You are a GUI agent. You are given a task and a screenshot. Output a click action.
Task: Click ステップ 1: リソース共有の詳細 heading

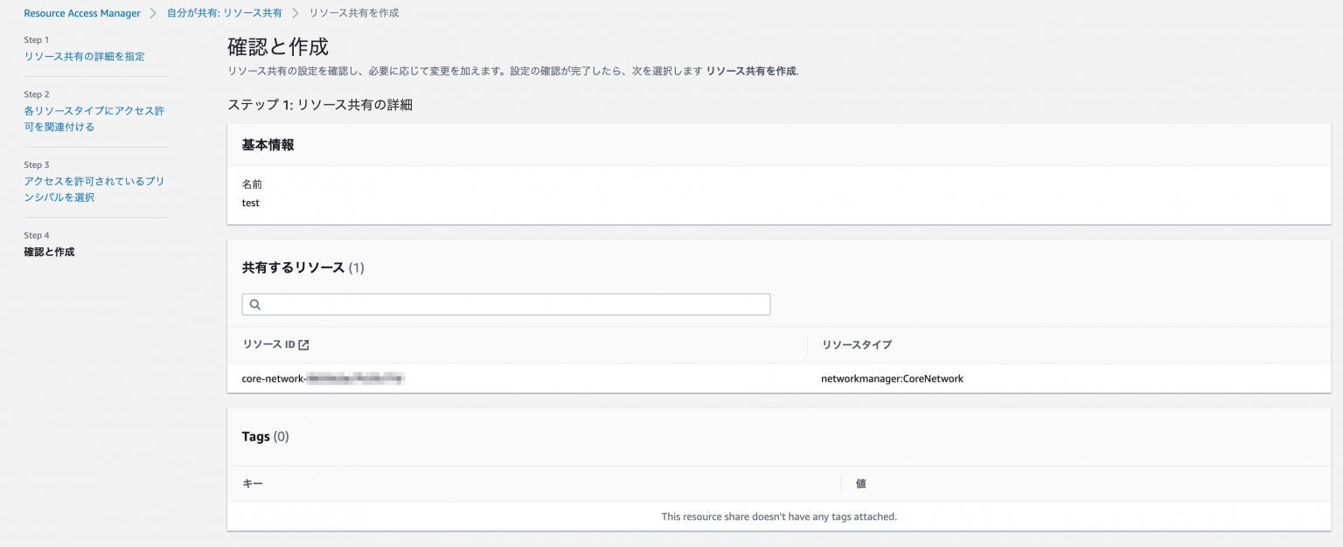tap(320, 105)
